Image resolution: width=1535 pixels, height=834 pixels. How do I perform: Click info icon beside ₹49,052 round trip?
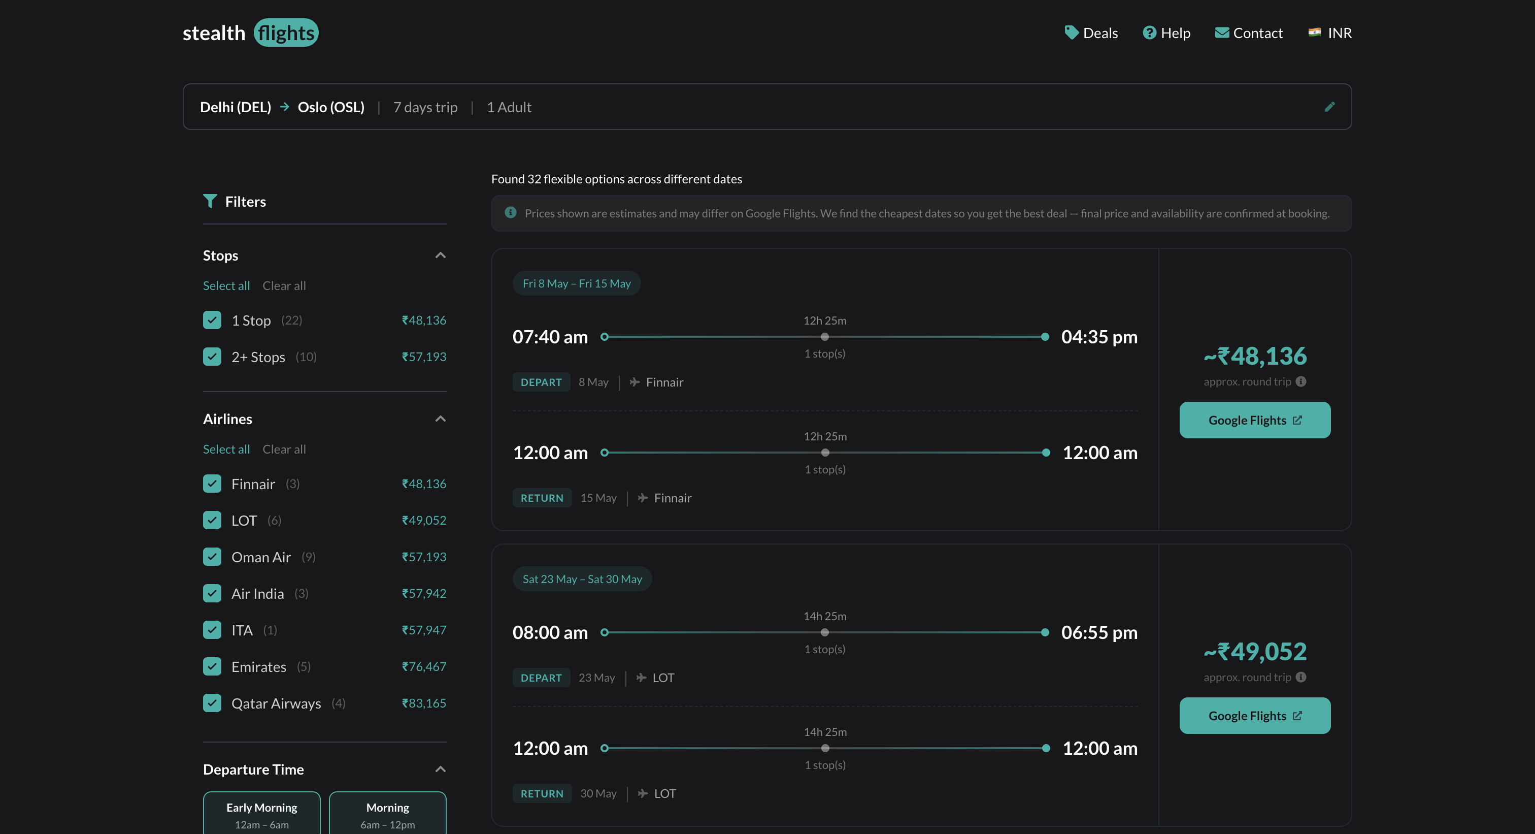tap(1301, 677)
